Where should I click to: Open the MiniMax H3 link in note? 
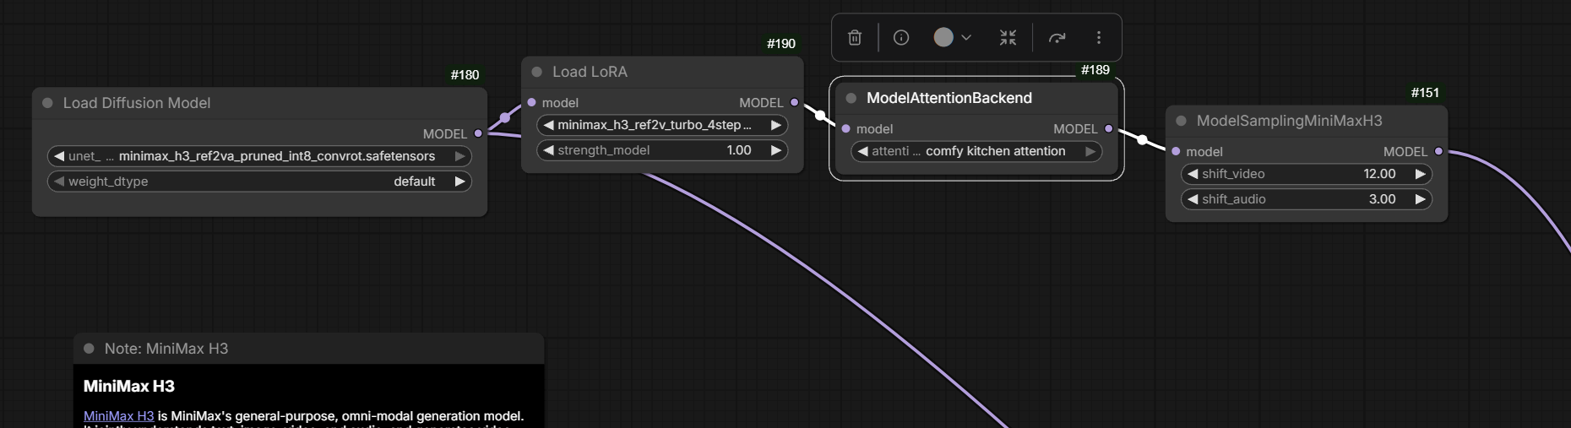[x=118, y=416]
